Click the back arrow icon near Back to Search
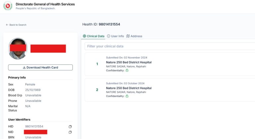Image resolution: width=255 pixels, height=139 pixels. pyautogui.click(x=7, y=25)
